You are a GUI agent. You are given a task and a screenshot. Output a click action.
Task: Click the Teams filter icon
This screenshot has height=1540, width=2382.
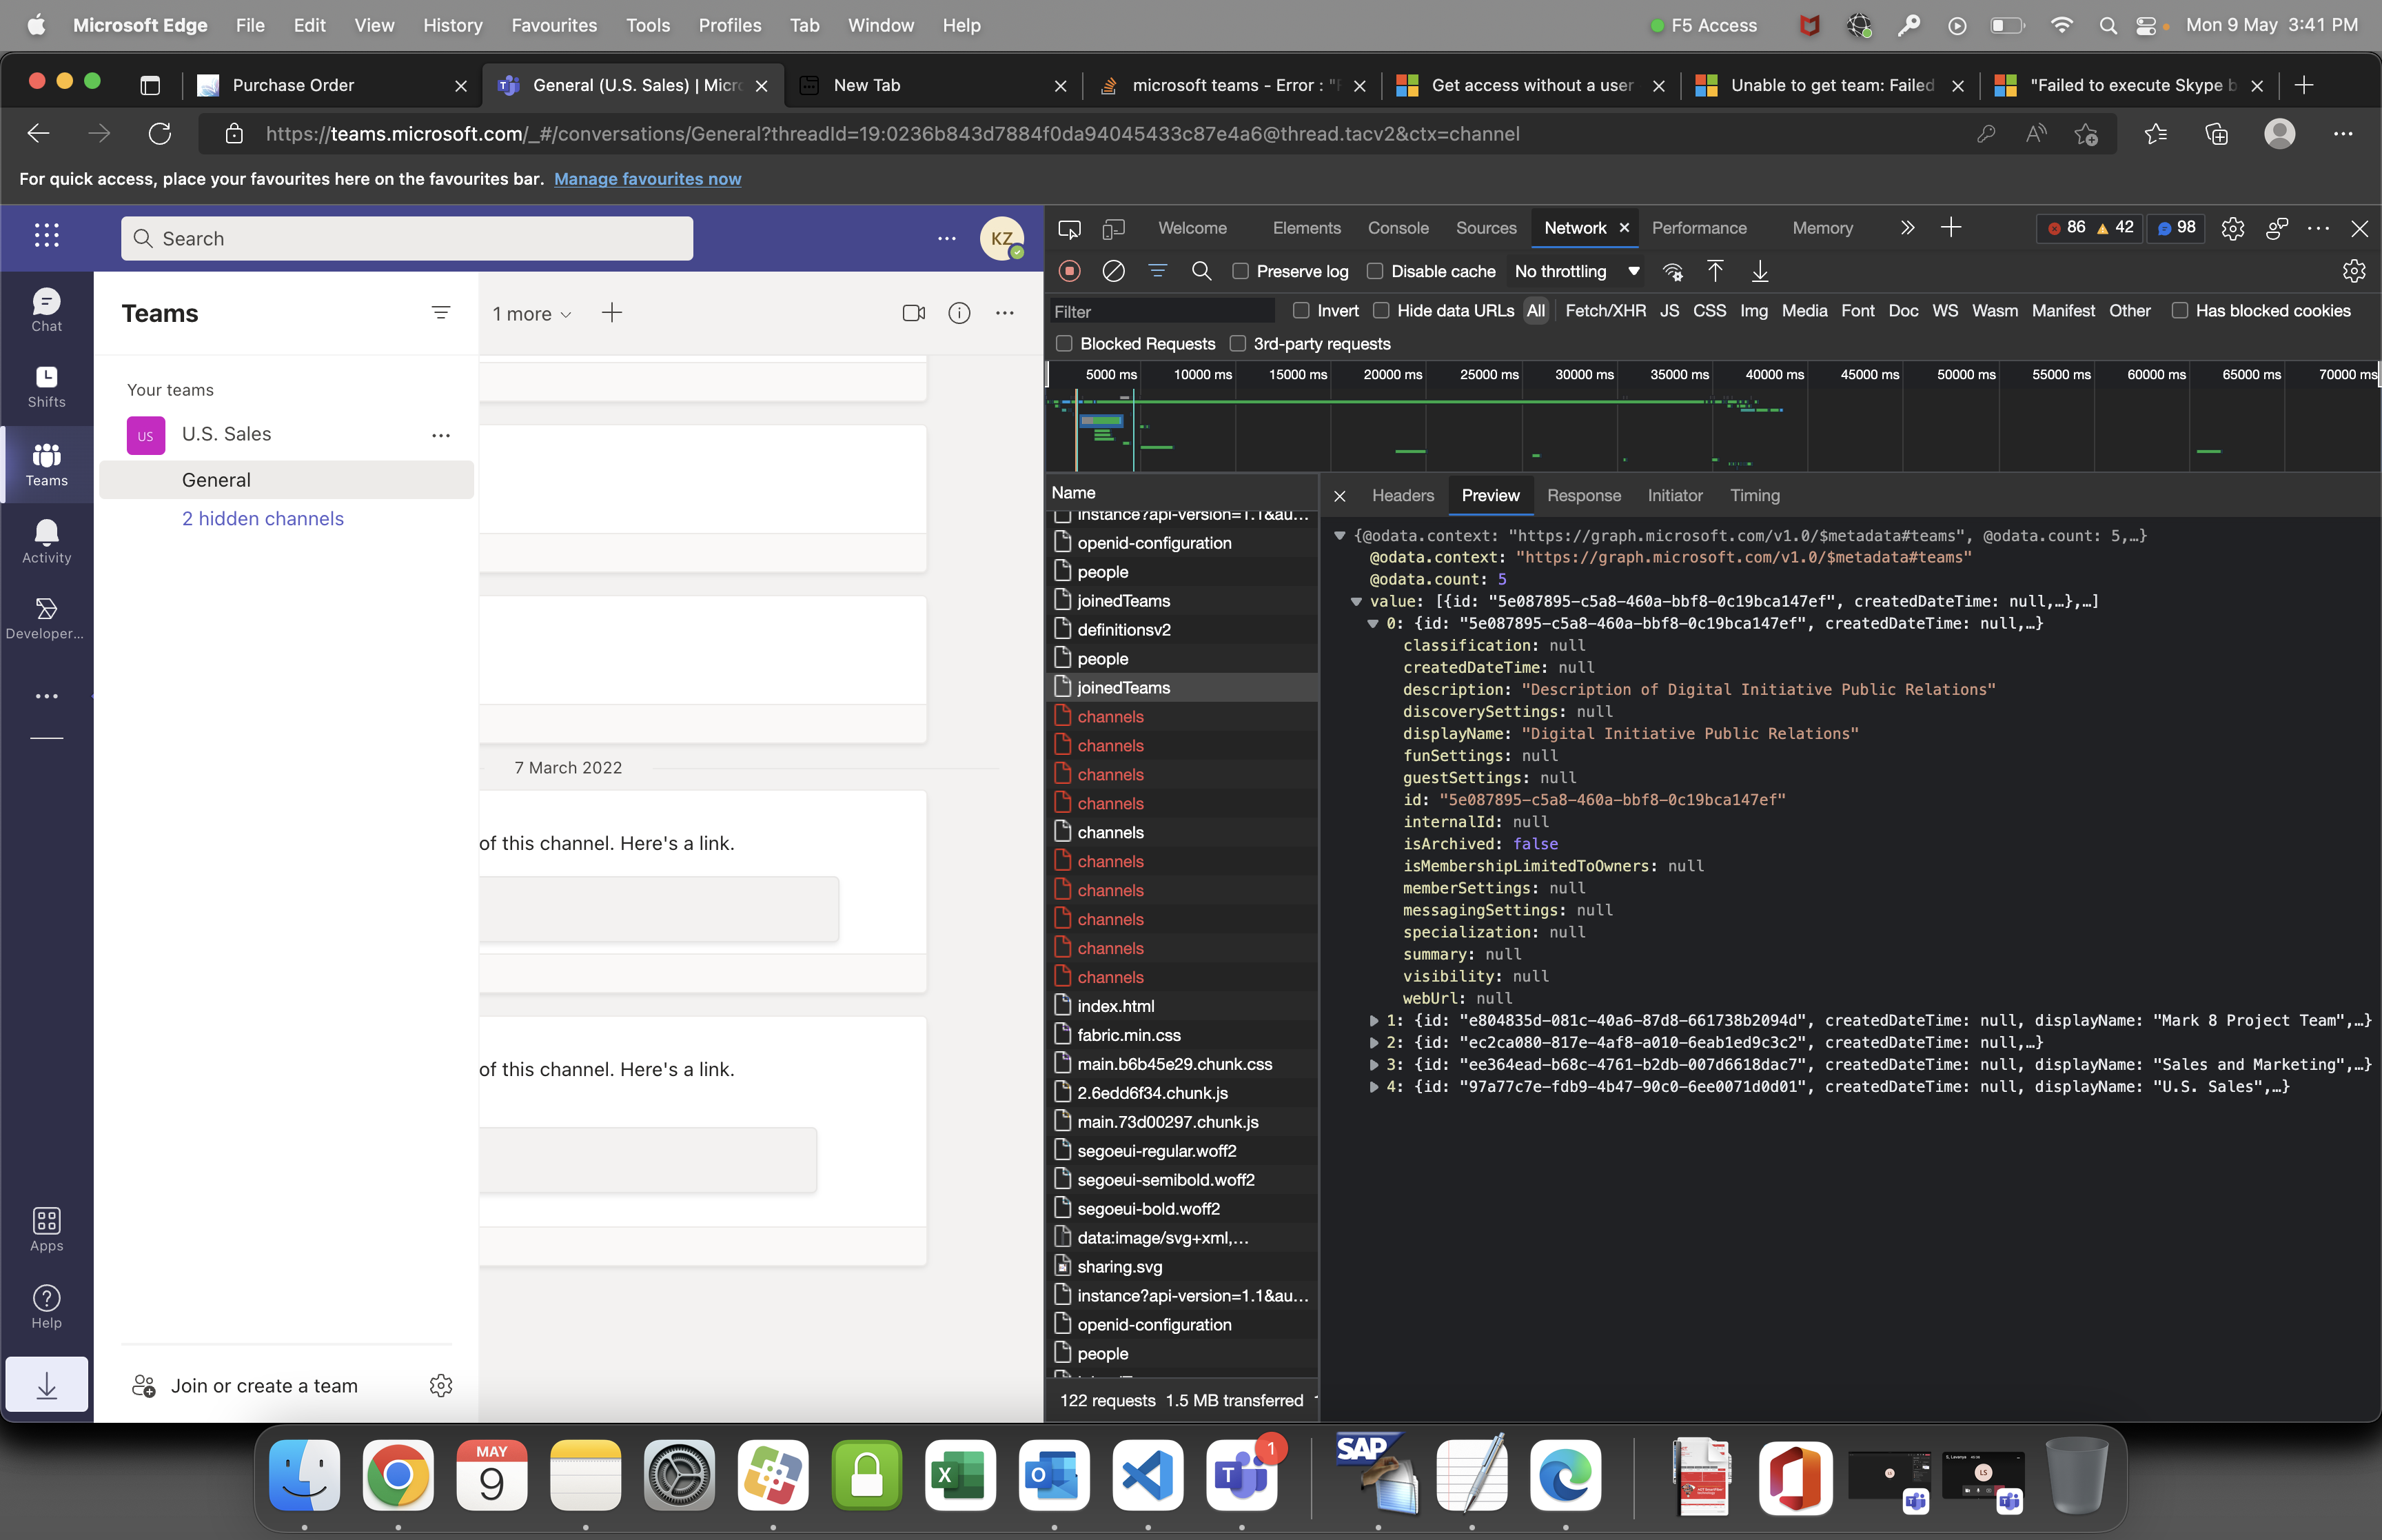tap(441, 313)
